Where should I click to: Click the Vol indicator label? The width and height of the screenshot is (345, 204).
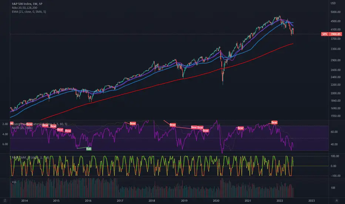coord(14,182)
